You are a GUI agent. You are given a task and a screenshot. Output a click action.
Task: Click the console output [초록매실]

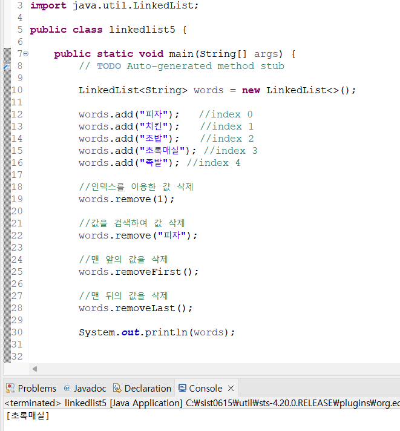click(28, 416)
